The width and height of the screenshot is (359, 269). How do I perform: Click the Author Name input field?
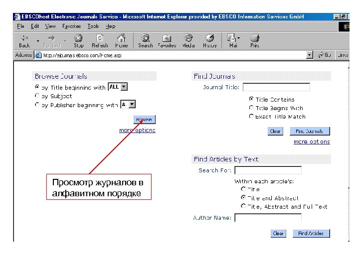point(268,218)
